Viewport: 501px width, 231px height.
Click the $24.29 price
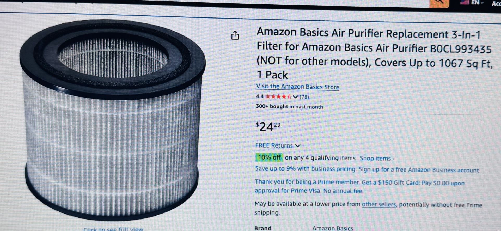(268, 127)
